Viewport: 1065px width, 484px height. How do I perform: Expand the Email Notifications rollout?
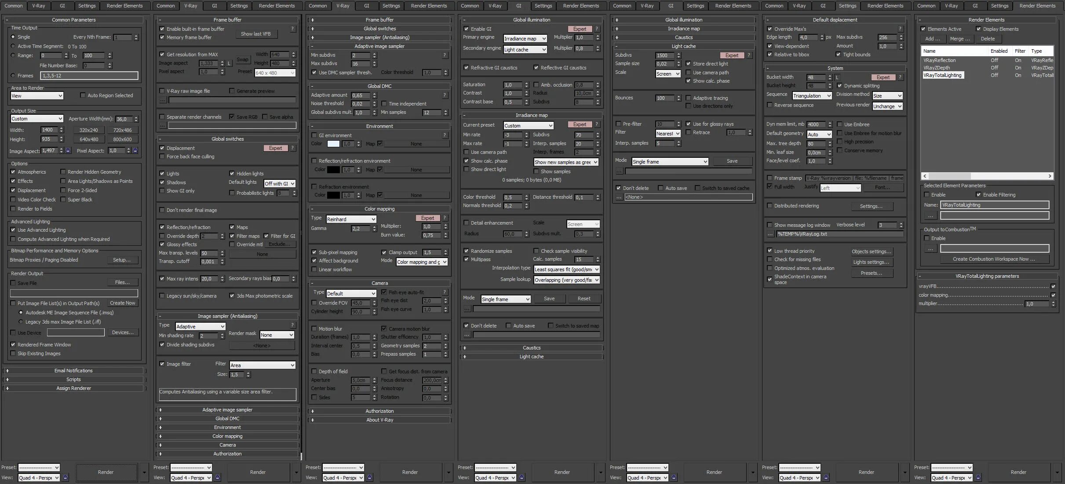(x=73, y=371)
